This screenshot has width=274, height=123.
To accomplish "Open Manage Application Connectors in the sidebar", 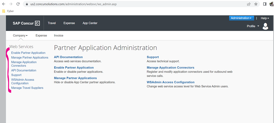I will point(24,64).
